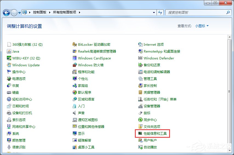Click the 键盘 keyboard icon
Image resolution: width=234 pixels, height=155 pixels.
(9, 93)
